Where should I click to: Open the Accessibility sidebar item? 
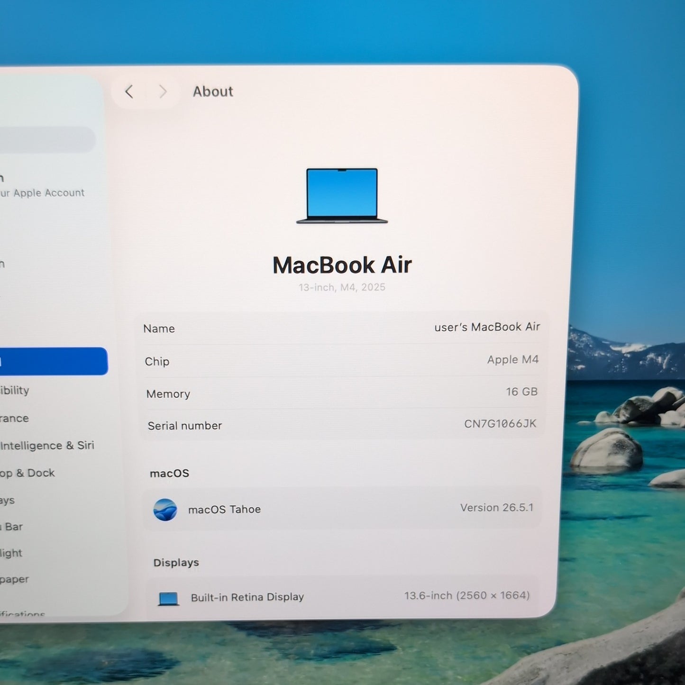pyautogui.click(x=15, y=391)
